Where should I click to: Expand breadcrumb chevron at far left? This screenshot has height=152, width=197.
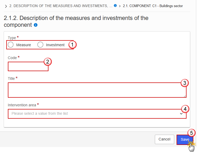6,6
